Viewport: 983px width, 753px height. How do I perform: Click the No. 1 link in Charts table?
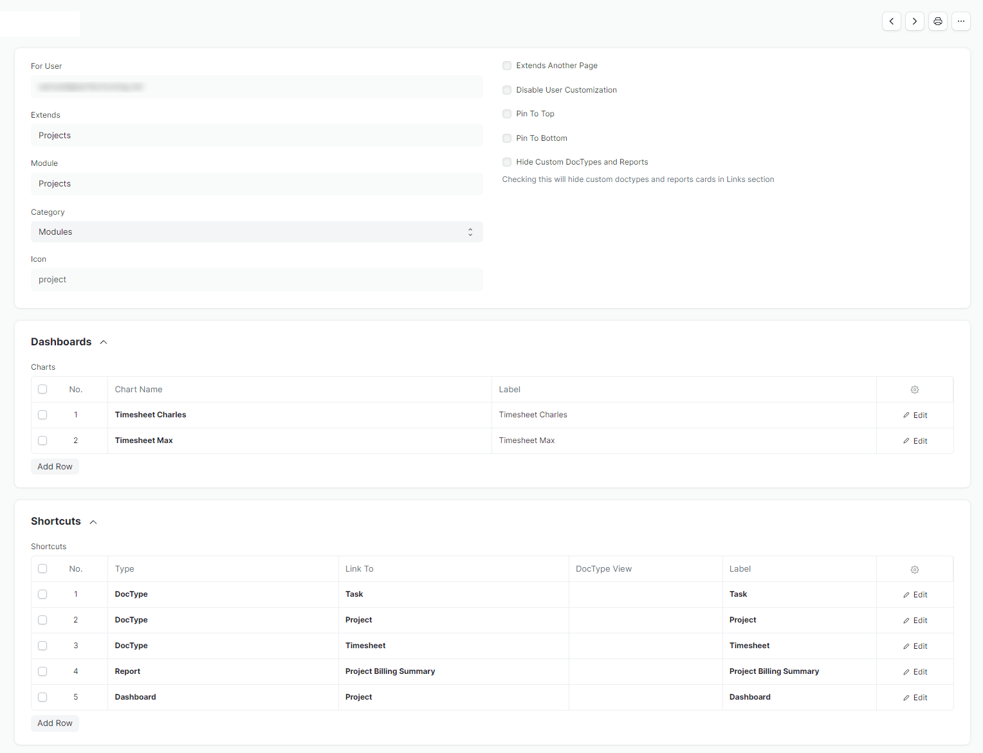pos(75,415)
